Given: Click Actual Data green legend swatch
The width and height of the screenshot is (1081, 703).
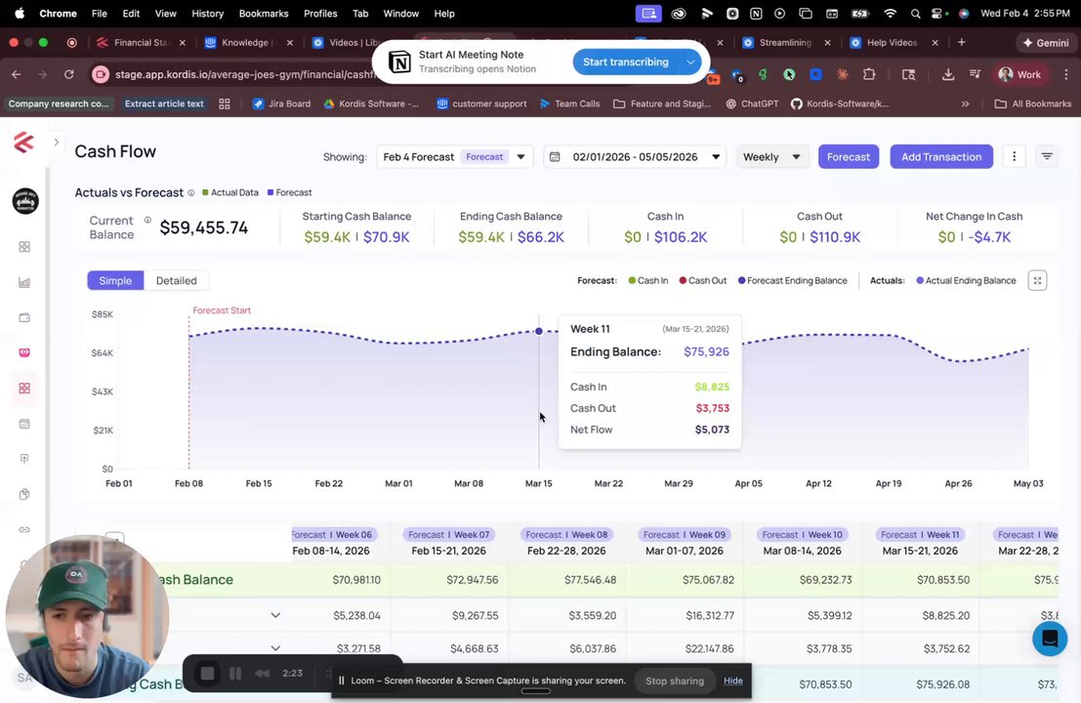Looking at the screenshot, I should 205,192.
